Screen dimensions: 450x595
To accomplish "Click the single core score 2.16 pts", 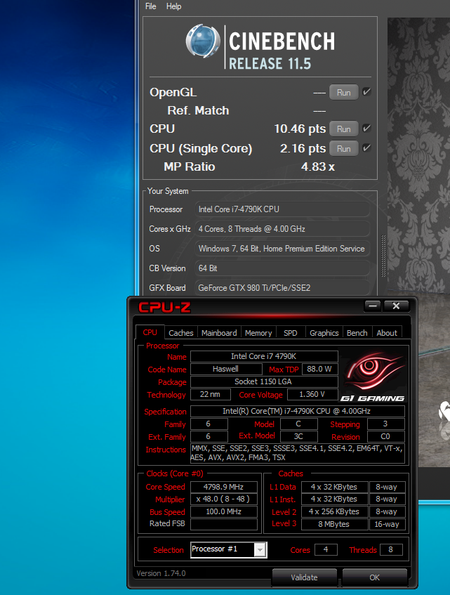I will pos(303,148).
